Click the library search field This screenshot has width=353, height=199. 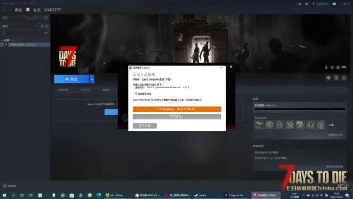(x=23, y=33)
